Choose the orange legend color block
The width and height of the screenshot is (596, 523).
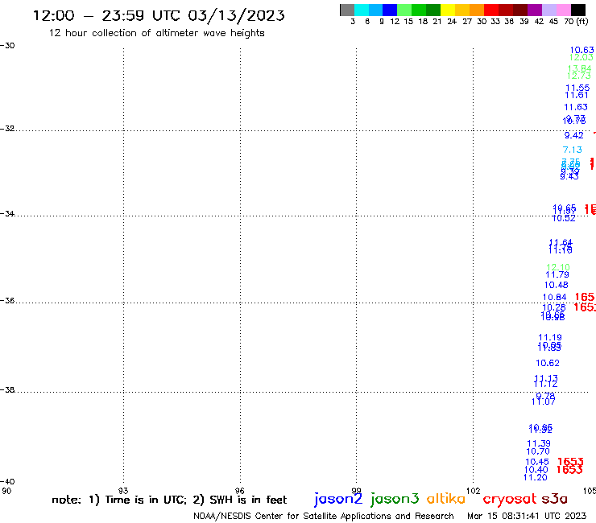(x=477, y=10)
